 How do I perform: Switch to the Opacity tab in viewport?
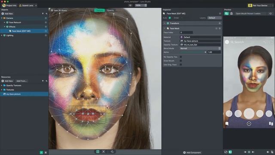click(x=110, y=10)
